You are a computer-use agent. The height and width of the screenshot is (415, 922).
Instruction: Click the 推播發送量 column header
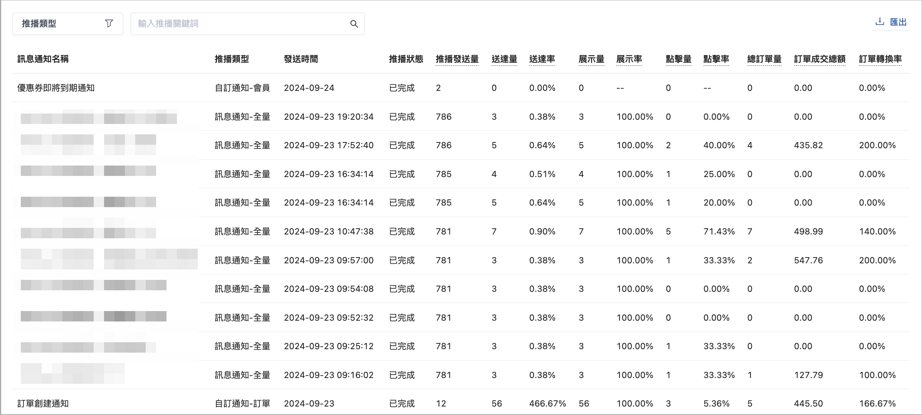tap(457, 59)
